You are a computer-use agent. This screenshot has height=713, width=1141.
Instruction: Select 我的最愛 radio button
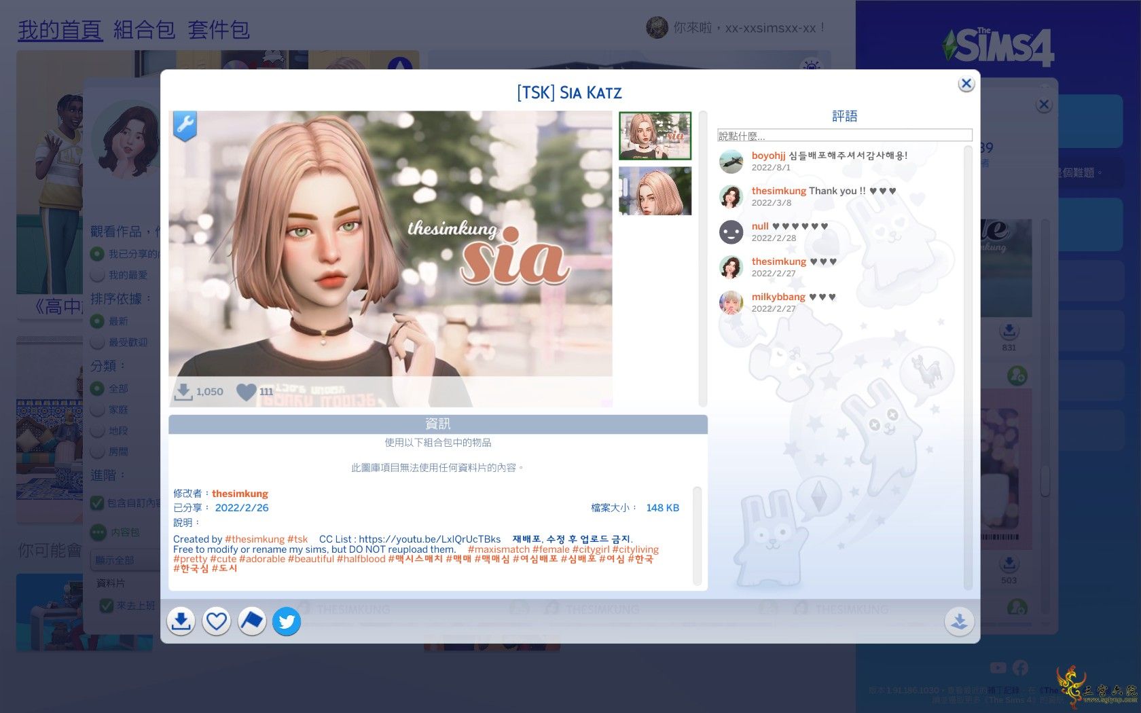click(98, 275)
